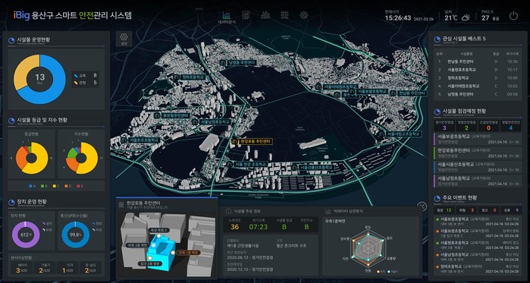Select the 한강로동 주민센터 highlighted map marker
This screenshot has height=283, width=530.
click(x=252, y=141)
